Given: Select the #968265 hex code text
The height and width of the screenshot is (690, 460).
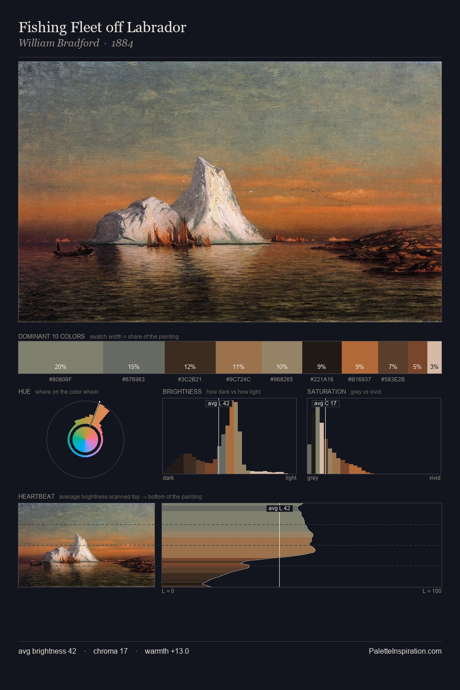Looking at the screenshot, I should (x=282, y=379).
